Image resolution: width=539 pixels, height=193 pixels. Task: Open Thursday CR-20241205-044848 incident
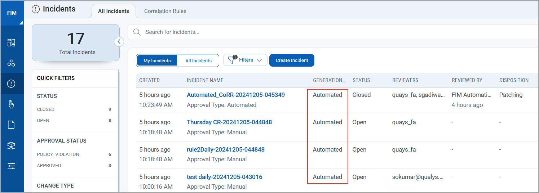(x=229, y=122)
